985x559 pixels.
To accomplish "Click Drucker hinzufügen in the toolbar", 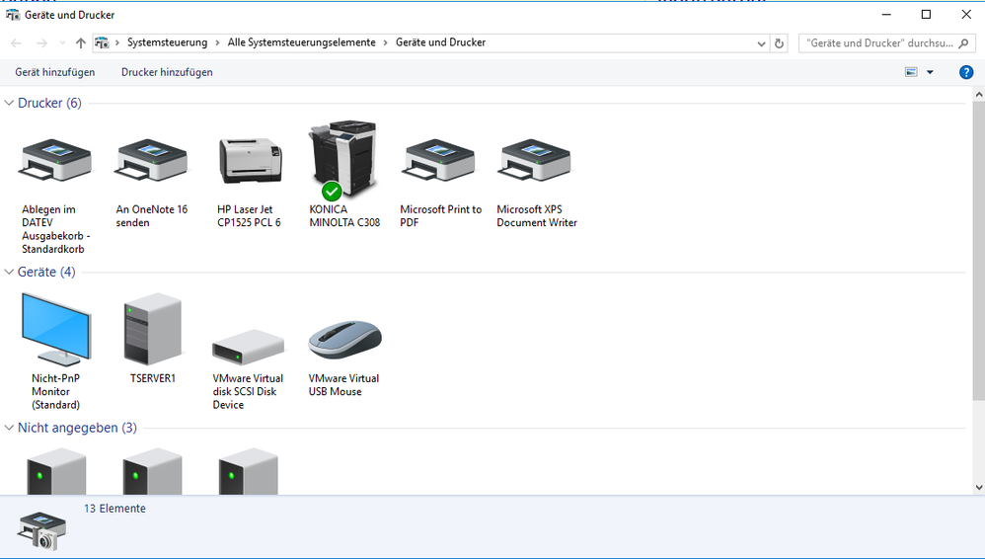I will [x=167, y=72].
